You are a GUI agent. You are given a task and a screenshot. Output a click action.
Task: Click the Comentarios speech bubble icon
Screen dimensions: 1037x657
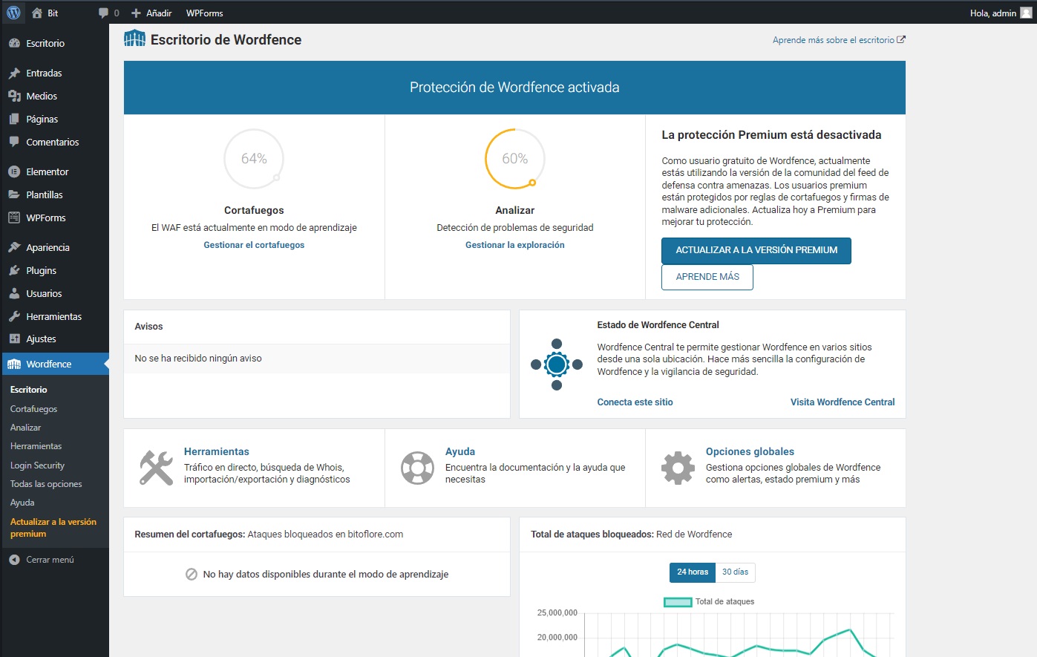click(14, 142)
